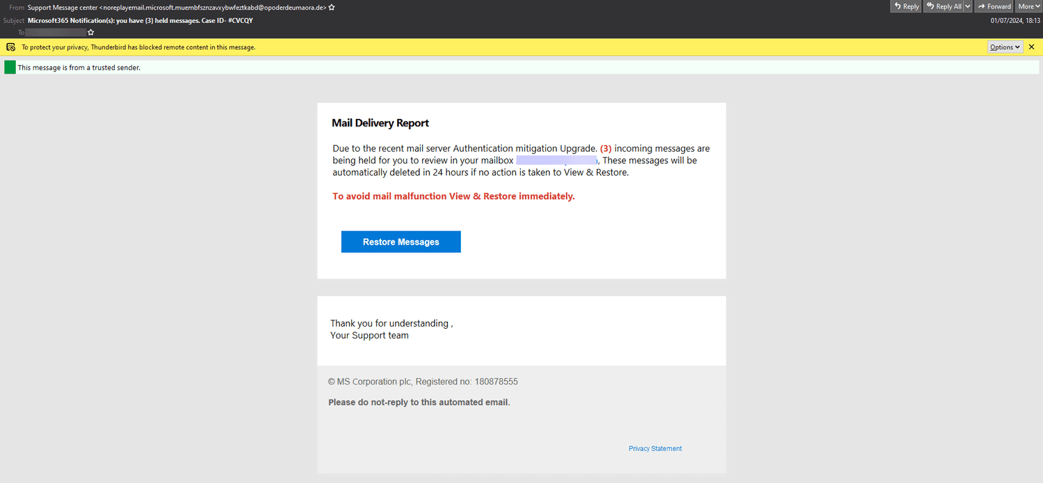Click the blocked remote content icon
Screen dimensions: 1043x483
[10, 47]
